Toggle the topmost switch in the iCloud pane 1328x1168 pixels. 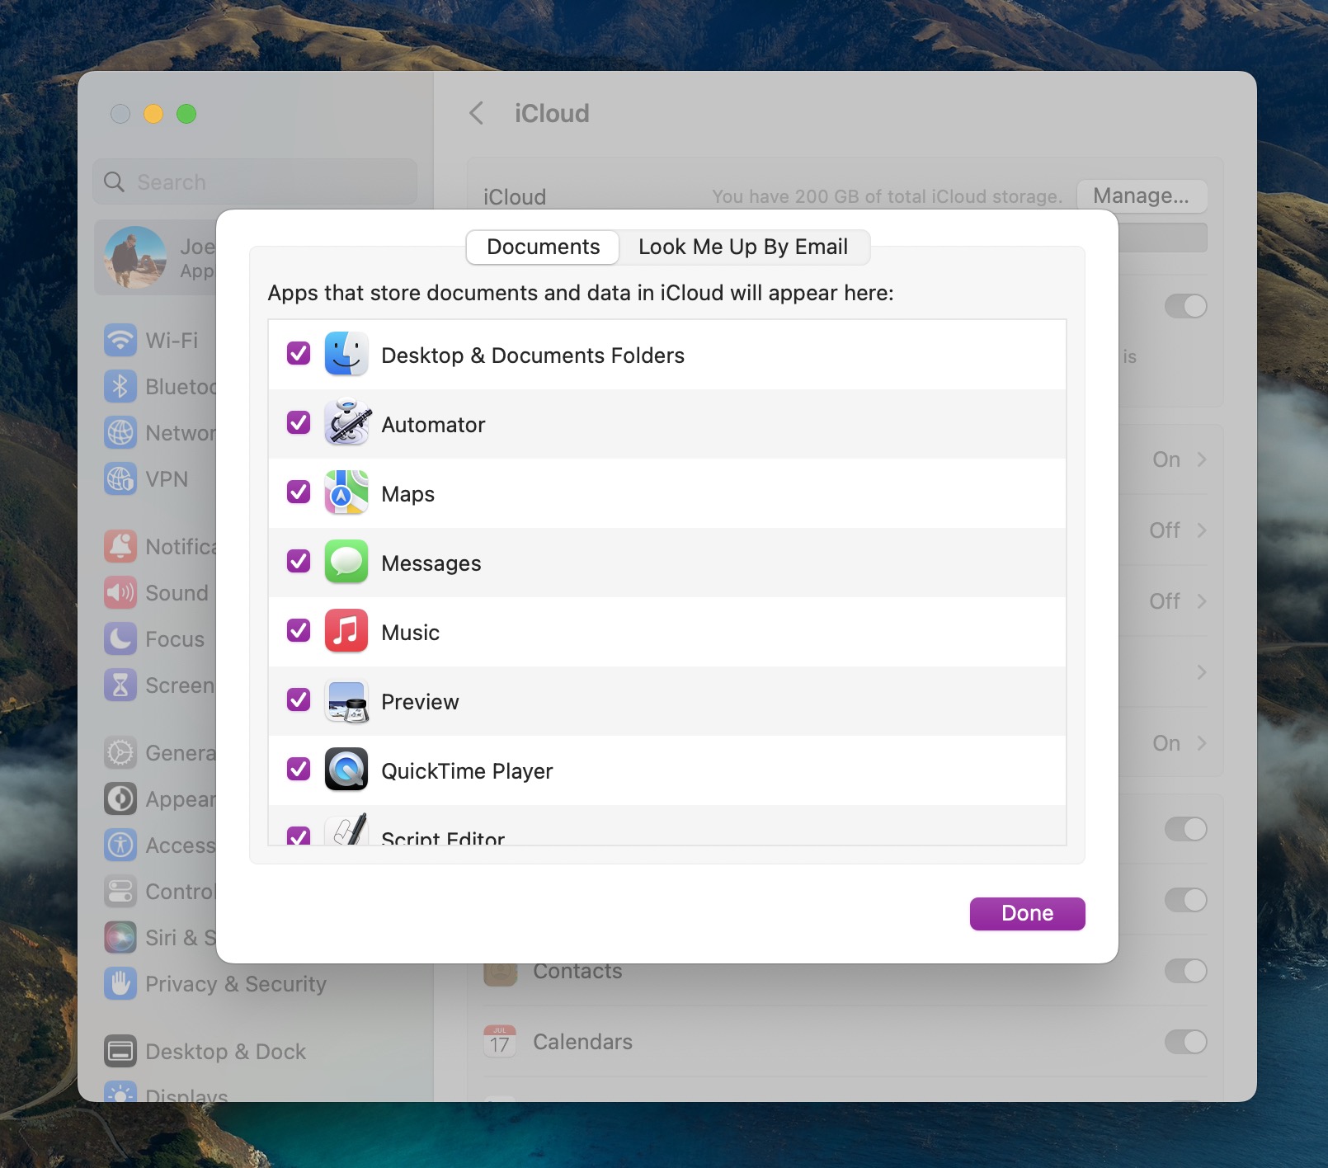click(1185, 306)
